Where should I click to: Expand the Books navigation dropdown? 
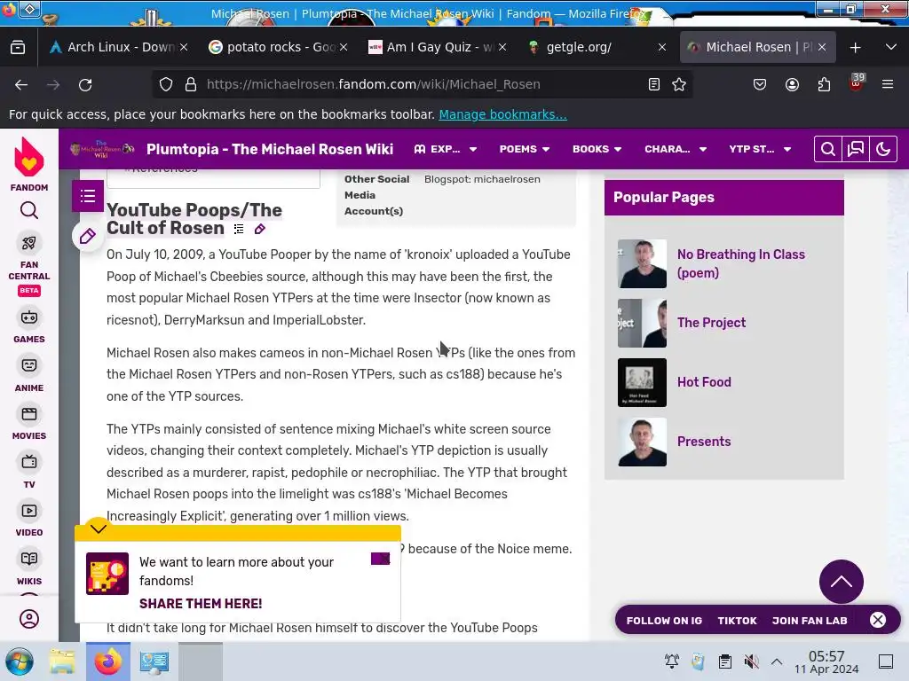pos(597,149)
